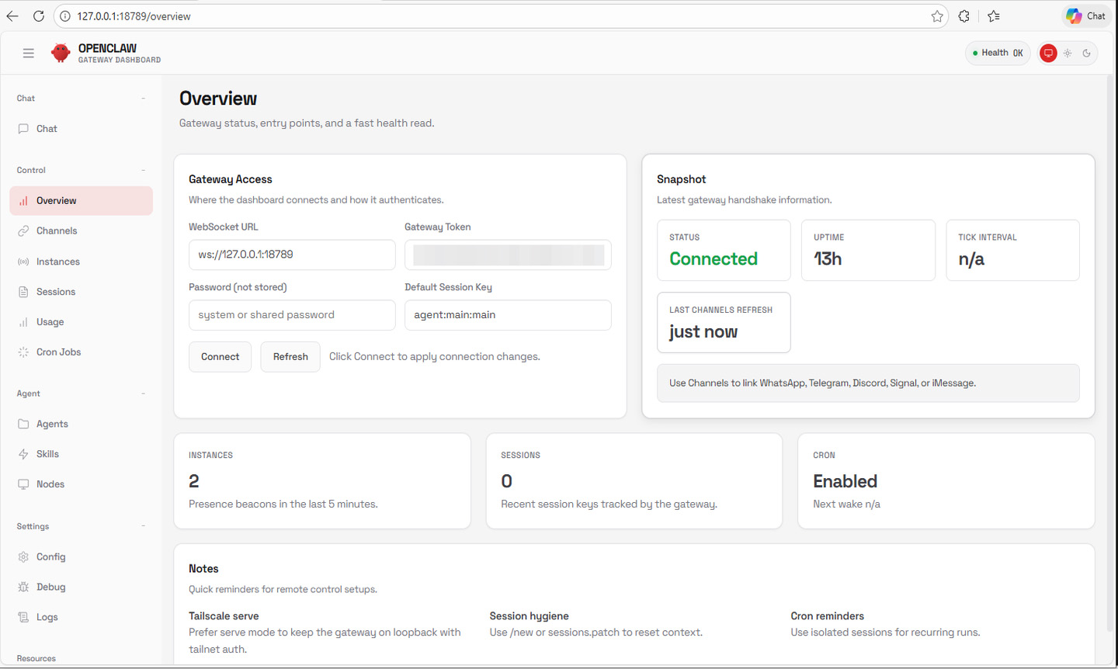This screenshot has height=669, width=1118.
Task: Click the Refresh button
Action: [x=290, y=357]
